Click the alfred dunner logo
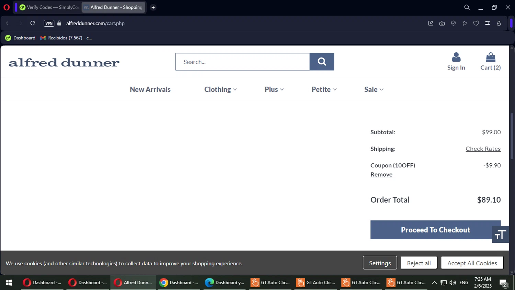Viewport: 515px width, 290px height. click(x=64, y=62)
